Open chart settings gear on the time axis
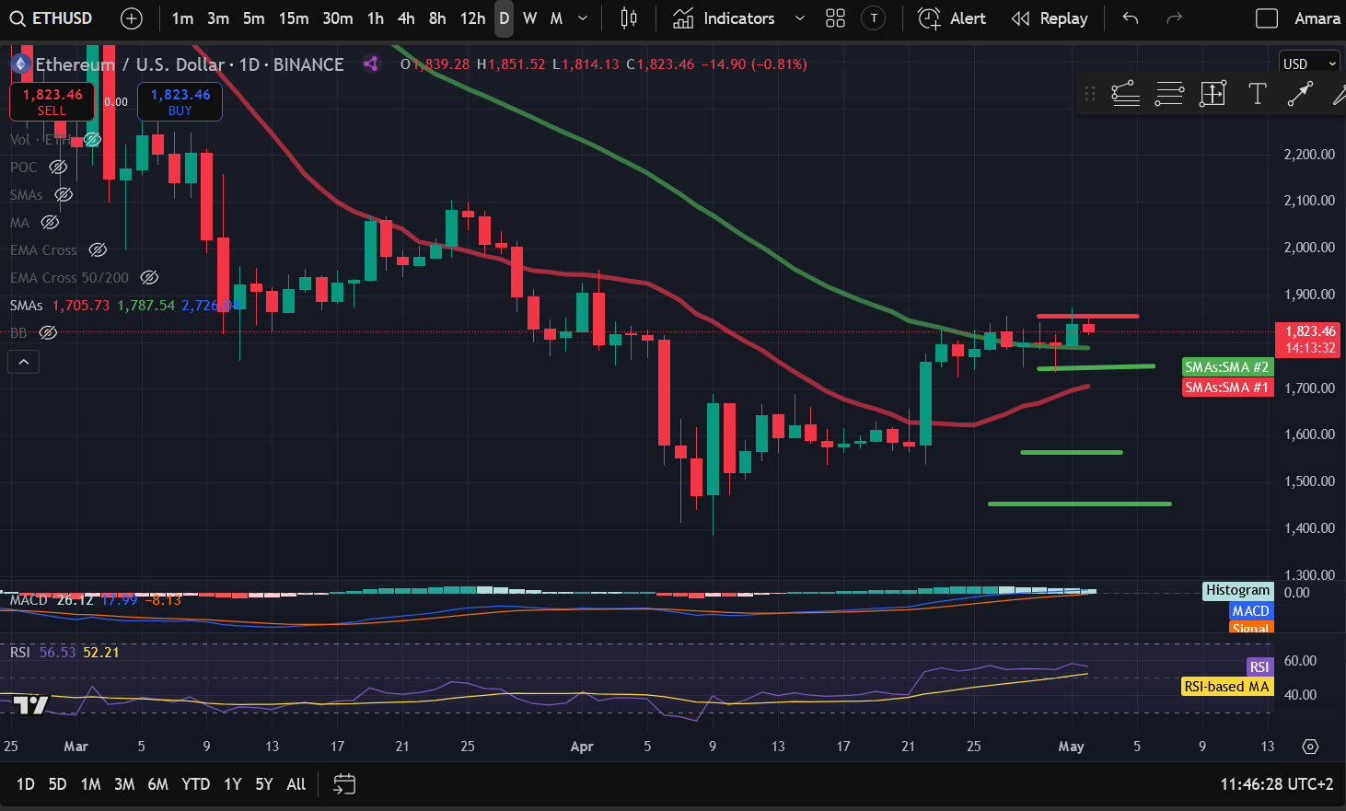 (1310, 747)
